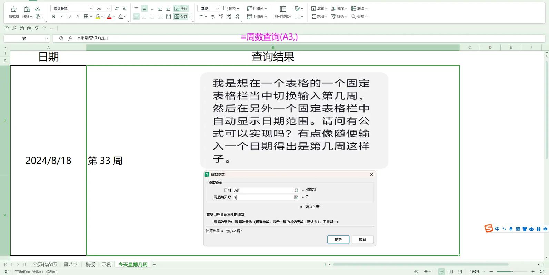Increase font size with the A+ icon
Screen dimensions: 549x275
pos(117,9)
